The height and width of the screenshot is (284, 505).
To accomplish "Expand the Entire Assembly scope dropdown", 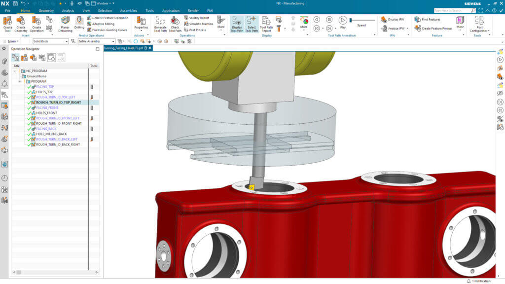I will click(x=96, y=41).
